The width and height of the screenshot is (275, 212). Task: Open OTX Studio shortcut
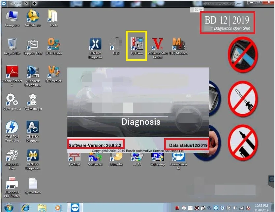53,46
